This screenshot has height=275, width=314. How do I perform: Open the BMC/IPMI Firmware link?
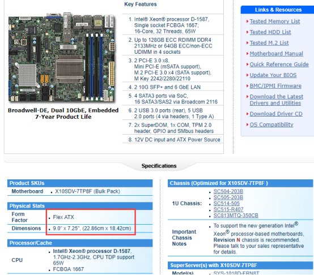(275, 86)
